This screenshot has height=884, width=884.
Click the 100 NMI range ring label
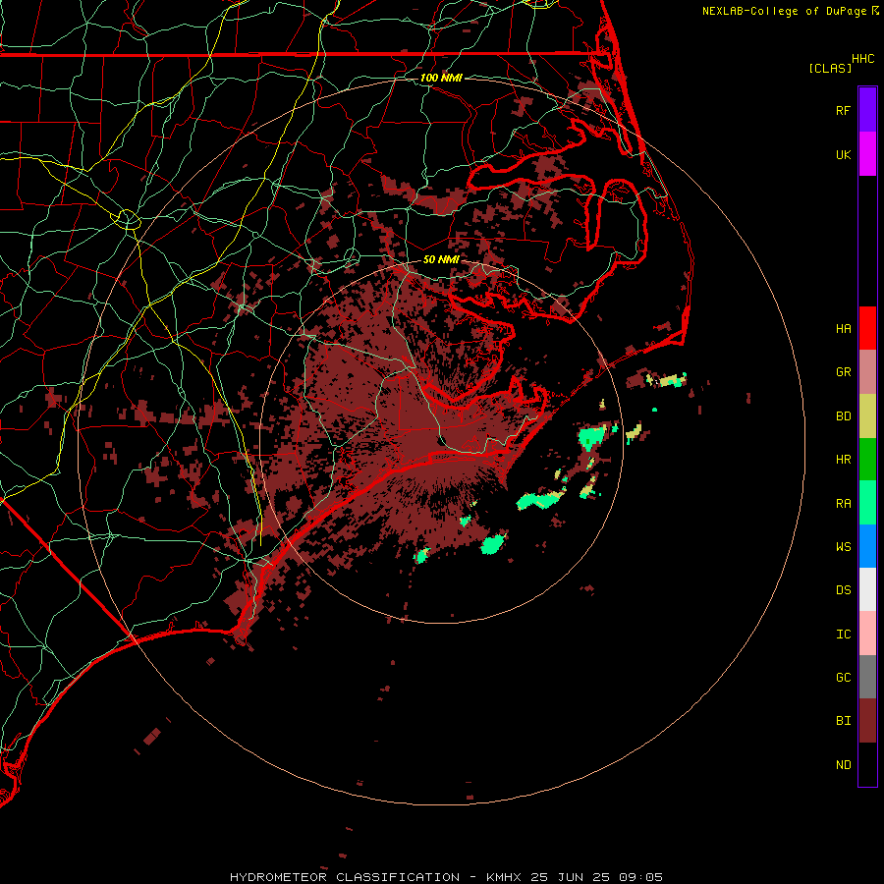[x=441, y=78]
